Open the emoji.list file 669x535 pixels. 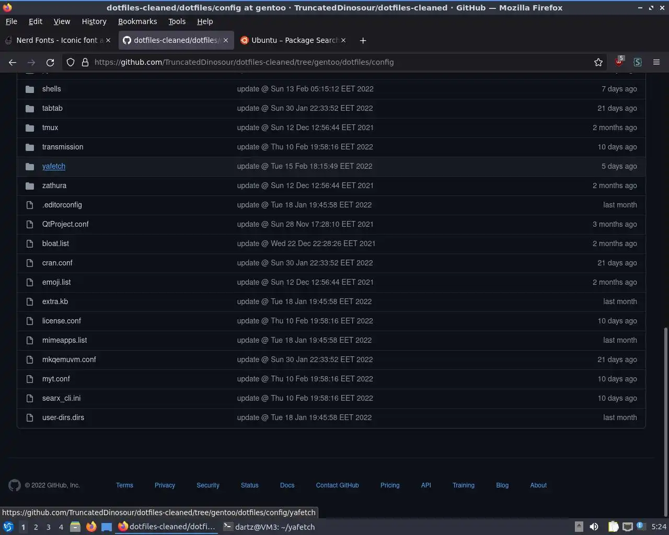[56, 282]
